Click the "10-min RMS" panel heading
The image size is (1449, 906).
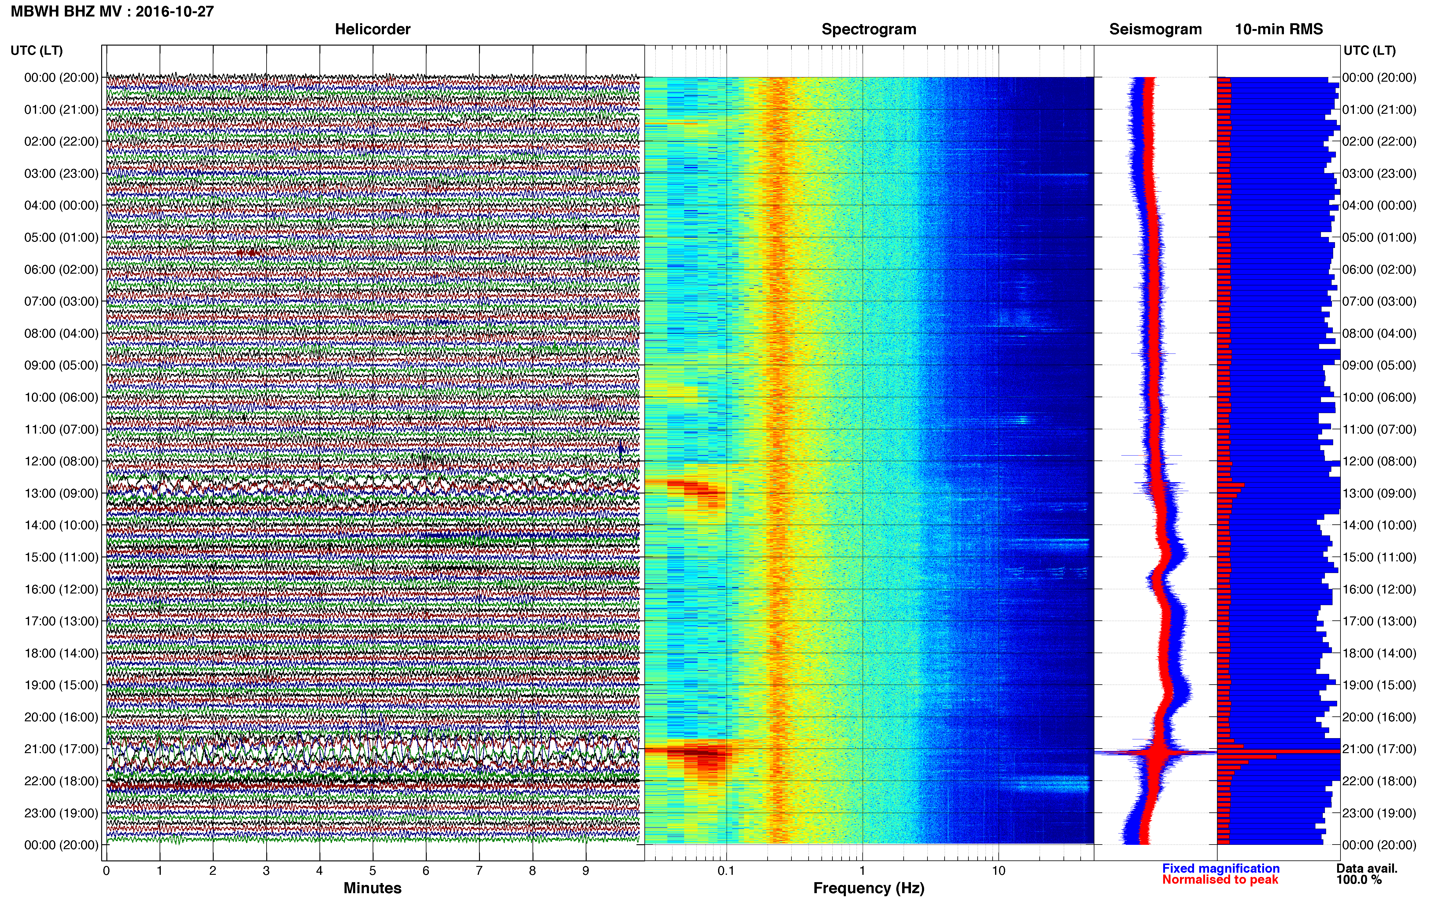tap(1279, 29)
